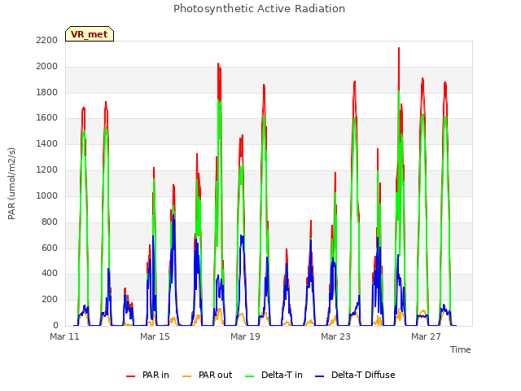Click the highest red PAR in peak above 2000
Viewport: 521px width, 391px height.
pyautogui.click(x=399, y=49)
